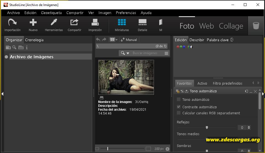Click the copy settings icon in Tono automático header
Viewport: 265px width, 153px height.
click(x=177, y=91)
